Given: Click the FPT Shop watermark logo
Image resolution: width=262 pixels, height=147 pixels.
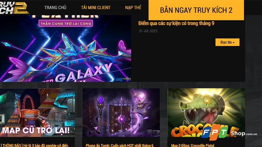Looking at the screenshot, I should [229, 133].
